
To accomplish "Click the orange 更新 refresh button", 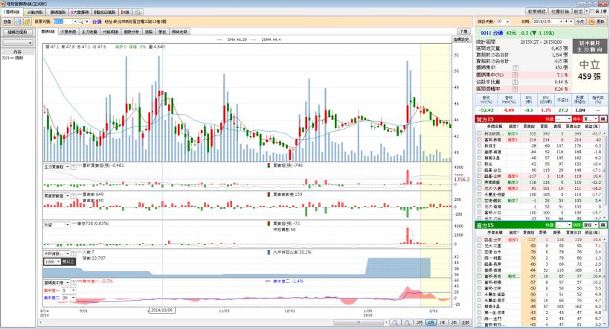I will pos(600,22).
